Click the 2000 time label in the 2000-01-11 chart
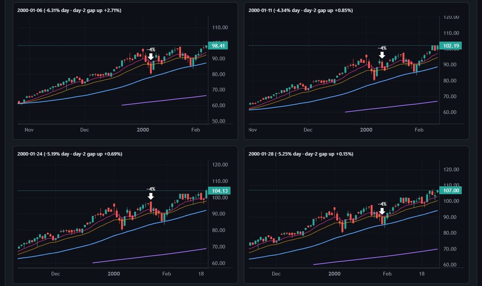482x286 pixels. click(366, 130)
